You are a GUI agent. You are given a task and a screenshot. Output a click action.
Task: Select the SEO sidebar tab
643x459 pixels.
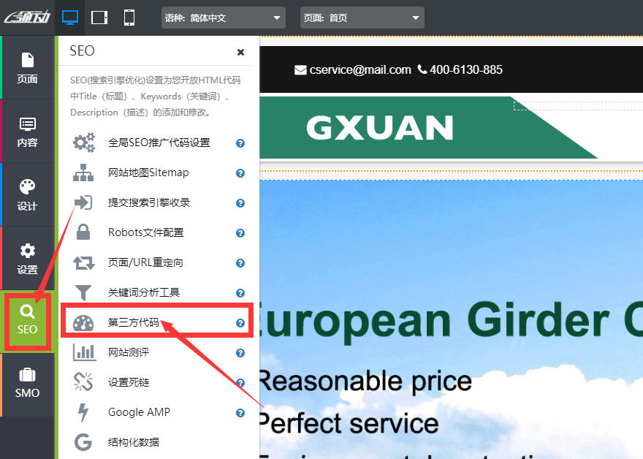27,320
